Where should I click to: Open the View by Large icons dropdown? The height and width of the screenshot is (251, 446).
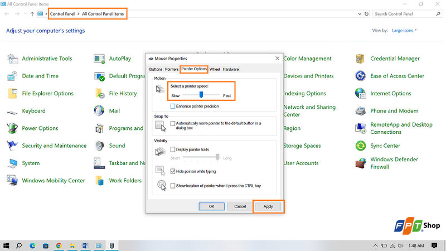(x=404, y=31)
